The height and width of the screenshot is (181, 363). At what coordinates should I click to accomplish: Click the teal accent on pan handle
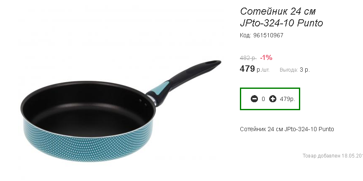[161, 88]
